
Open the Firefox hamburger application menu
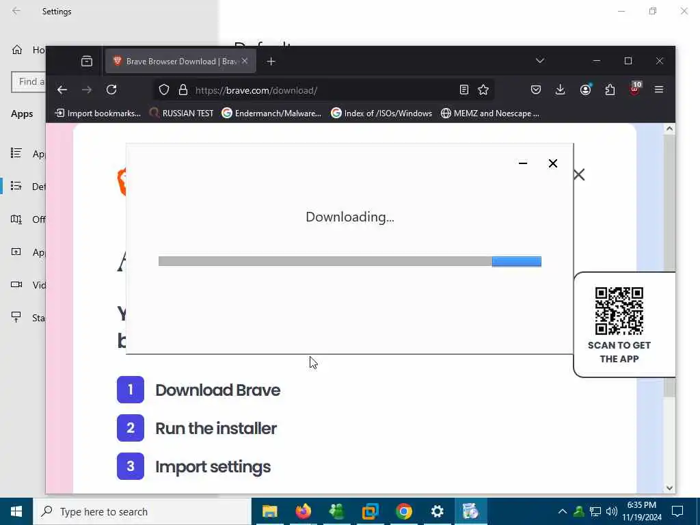click(659, 90)
